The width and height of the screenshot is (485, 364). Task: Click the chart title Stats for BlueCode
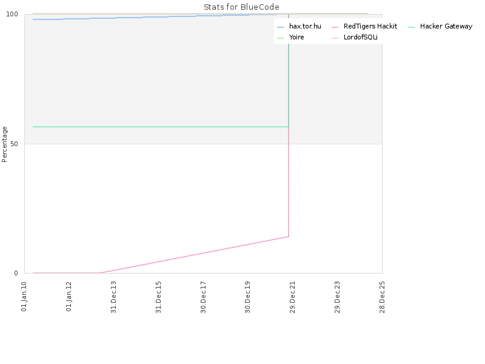pyautogui.click(x=241, y=7)
